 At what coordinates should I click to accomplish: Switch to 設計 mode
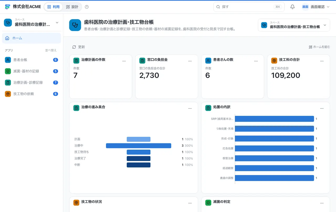point(72,7)
